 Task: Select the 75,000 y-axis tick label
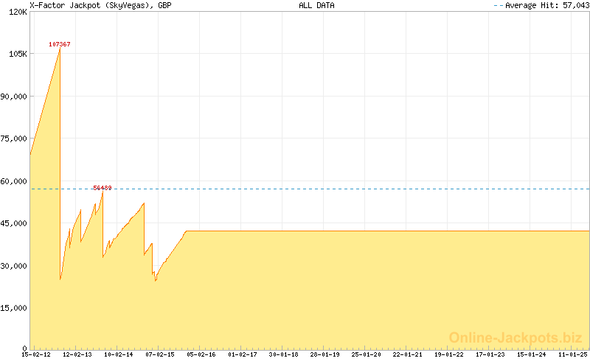point(14,139)
